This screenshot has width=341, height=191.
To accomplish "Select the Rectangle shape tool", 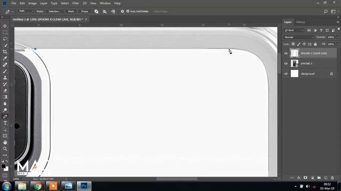I will tap(5, 136).
